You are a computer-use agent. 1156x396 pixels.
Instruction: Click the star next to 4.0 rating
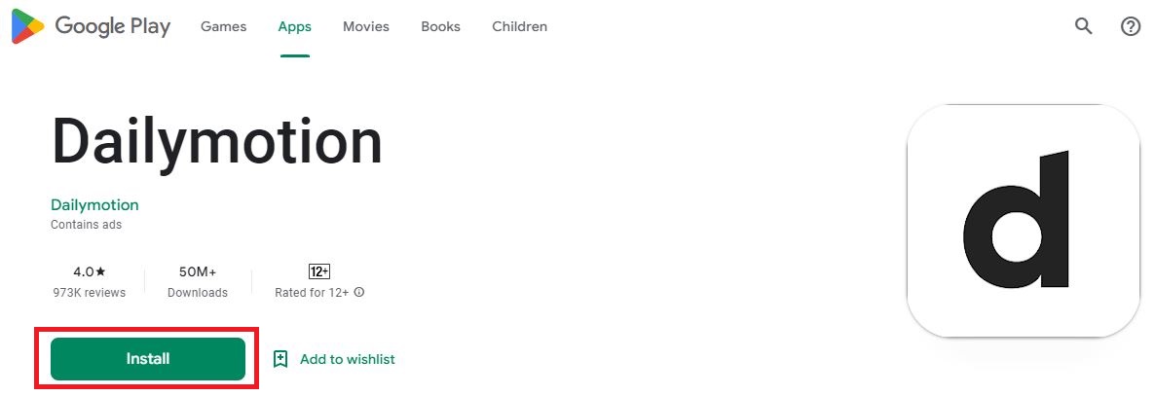coord(100,271)
